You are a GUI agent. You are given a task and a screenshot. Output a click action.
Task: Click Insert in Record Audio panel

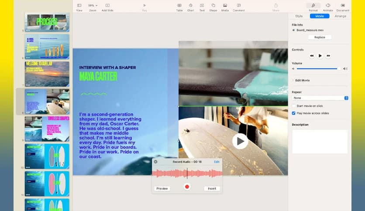212,188
